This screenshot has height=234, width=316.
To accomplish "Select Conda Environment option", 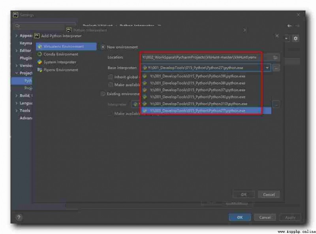I will 61,54.
